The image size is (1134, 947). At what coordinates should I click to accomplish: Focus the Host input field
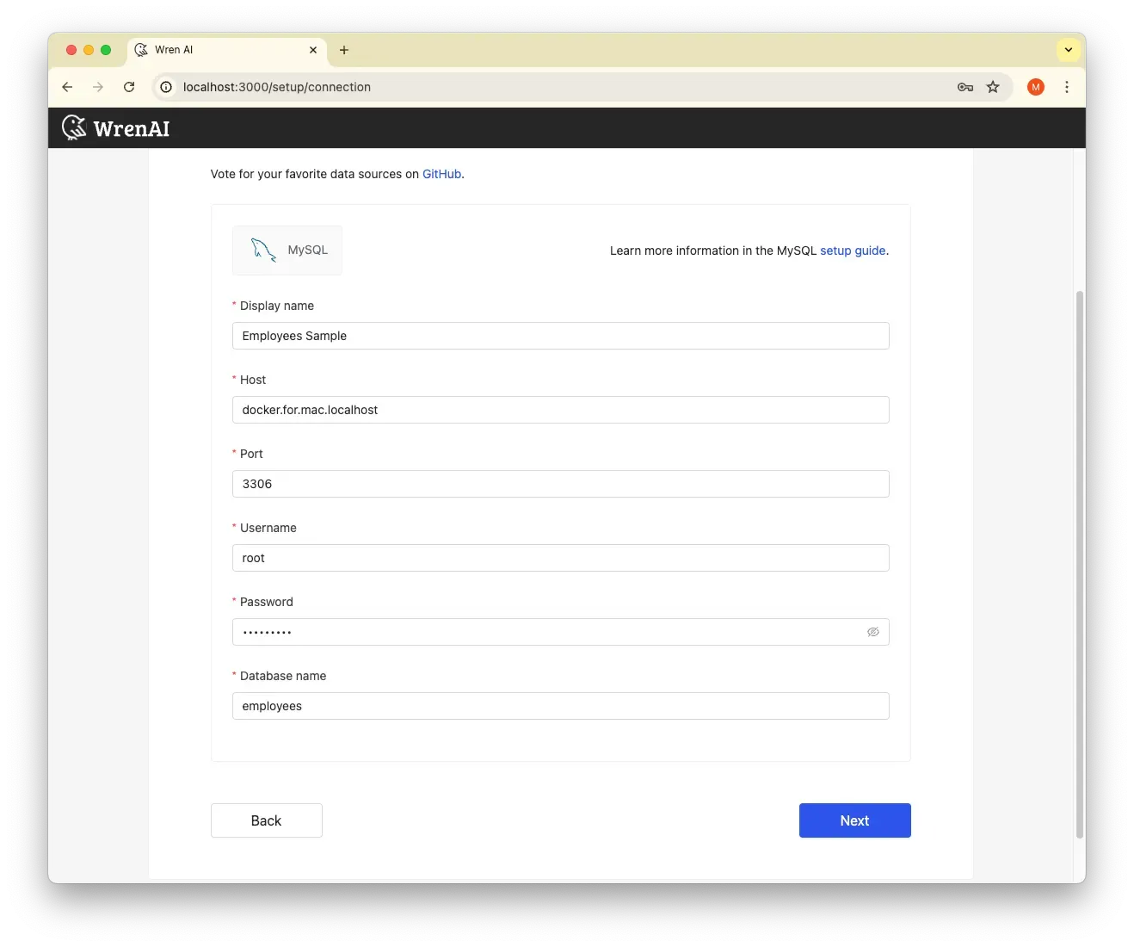click(x=561, y=410)
